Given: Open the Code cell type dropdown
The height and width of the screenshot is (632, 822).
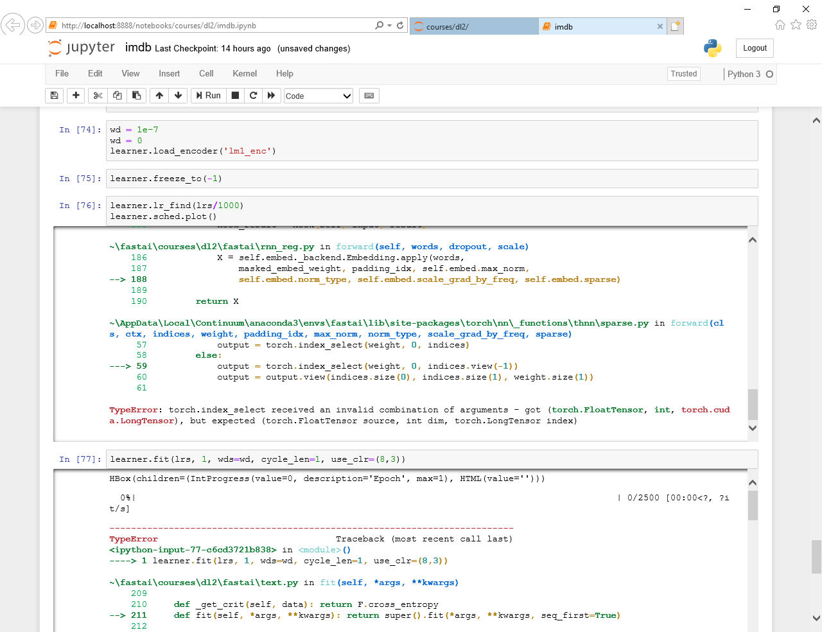Looking at the screenshot, I should [x=319, y=96].
